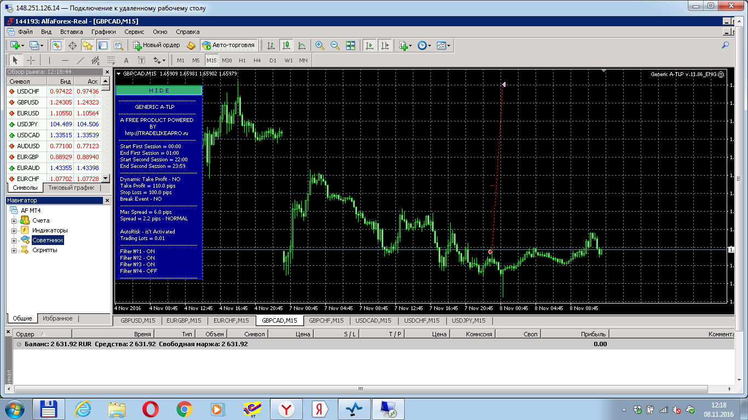Open the Файл menu

(x=25, y=32)
